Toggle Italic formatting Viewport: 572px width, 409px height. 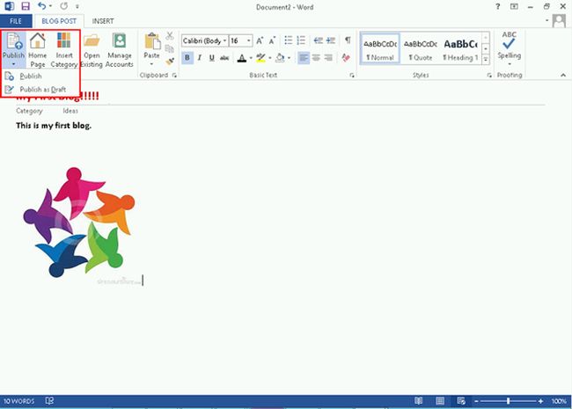[200, 57]
